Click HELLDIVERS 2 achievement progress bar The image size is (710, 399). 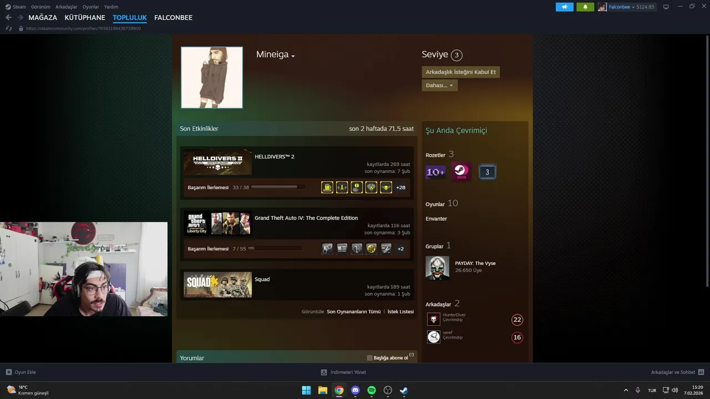click(x=278, y=187)
